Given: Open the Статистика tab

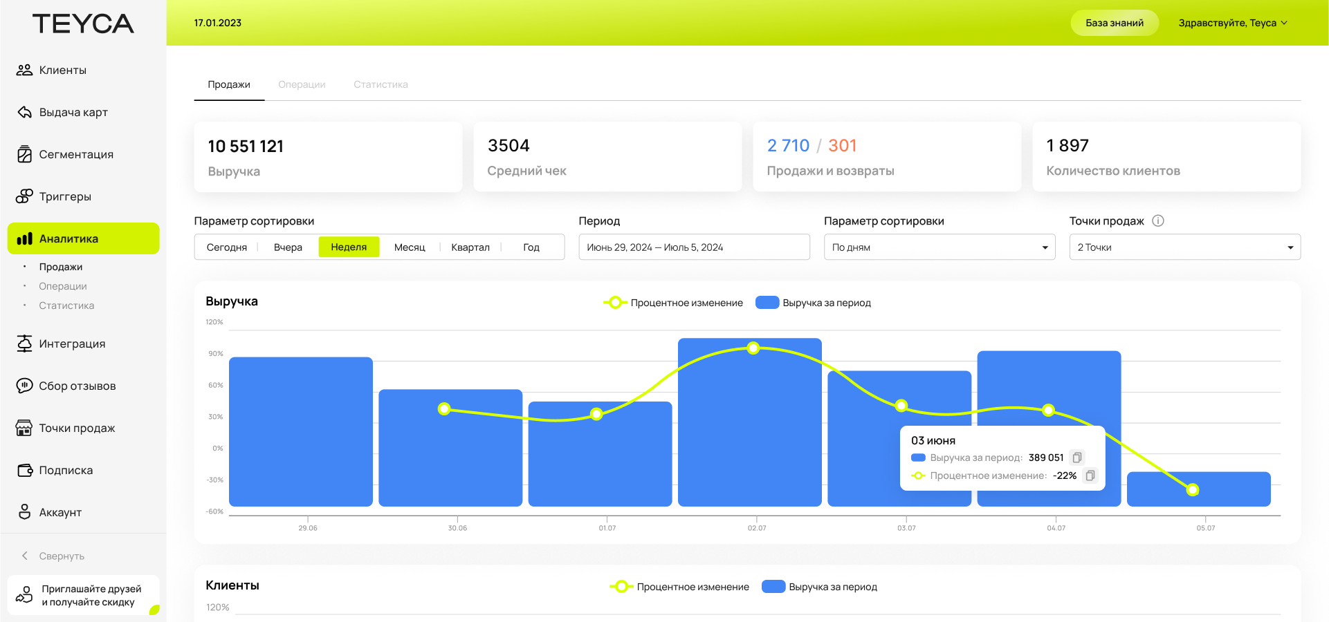Looking at the screenshot, I should [381, 84].
